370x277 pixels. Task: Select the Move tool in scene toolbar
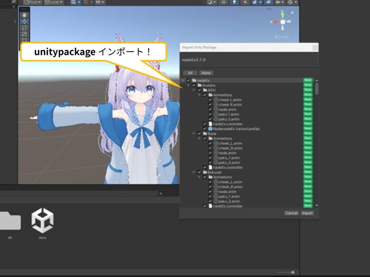[25, 21]
